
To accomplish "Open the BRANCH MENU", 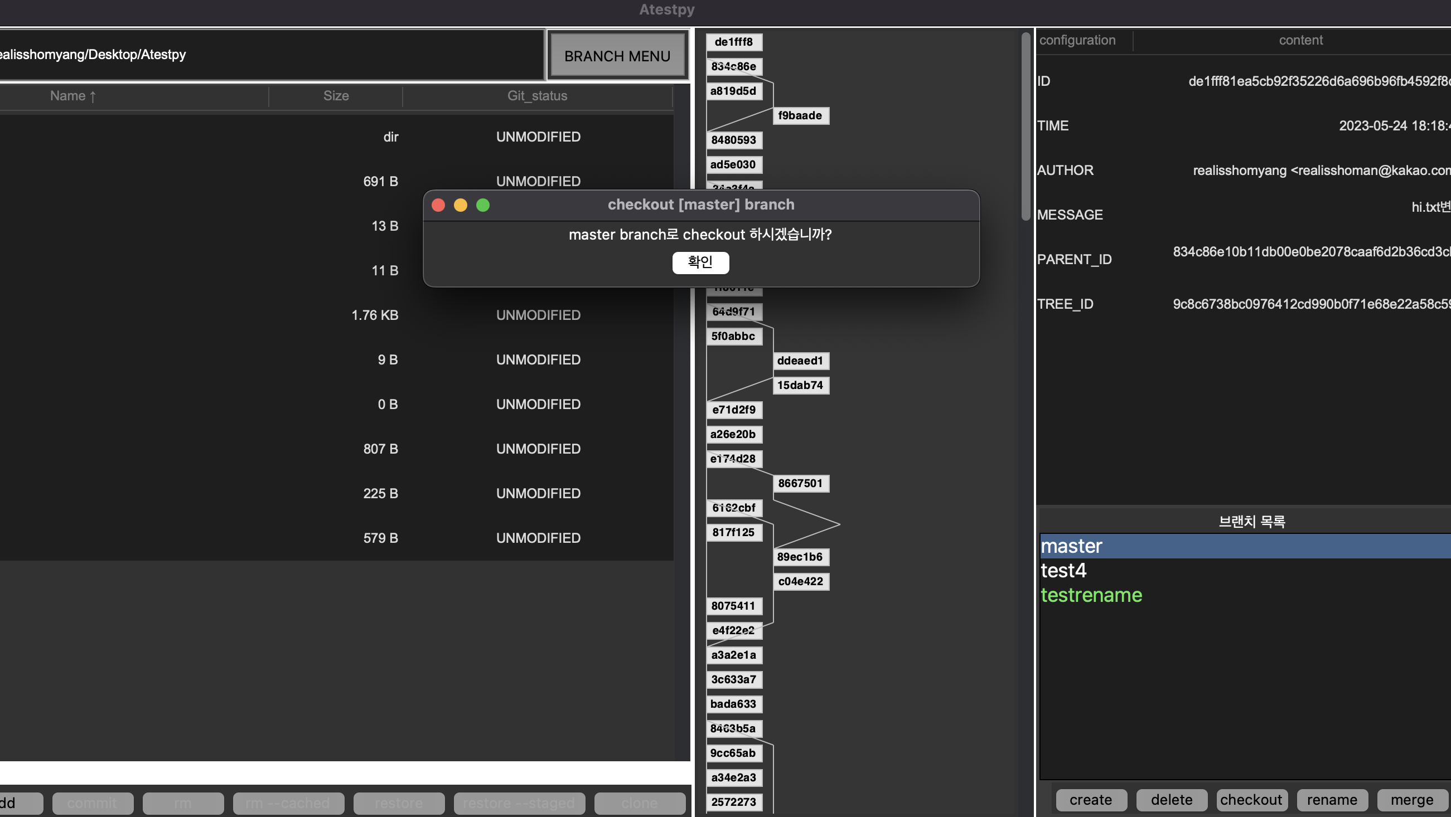I will pyautogui.click(x=617, y=56).
